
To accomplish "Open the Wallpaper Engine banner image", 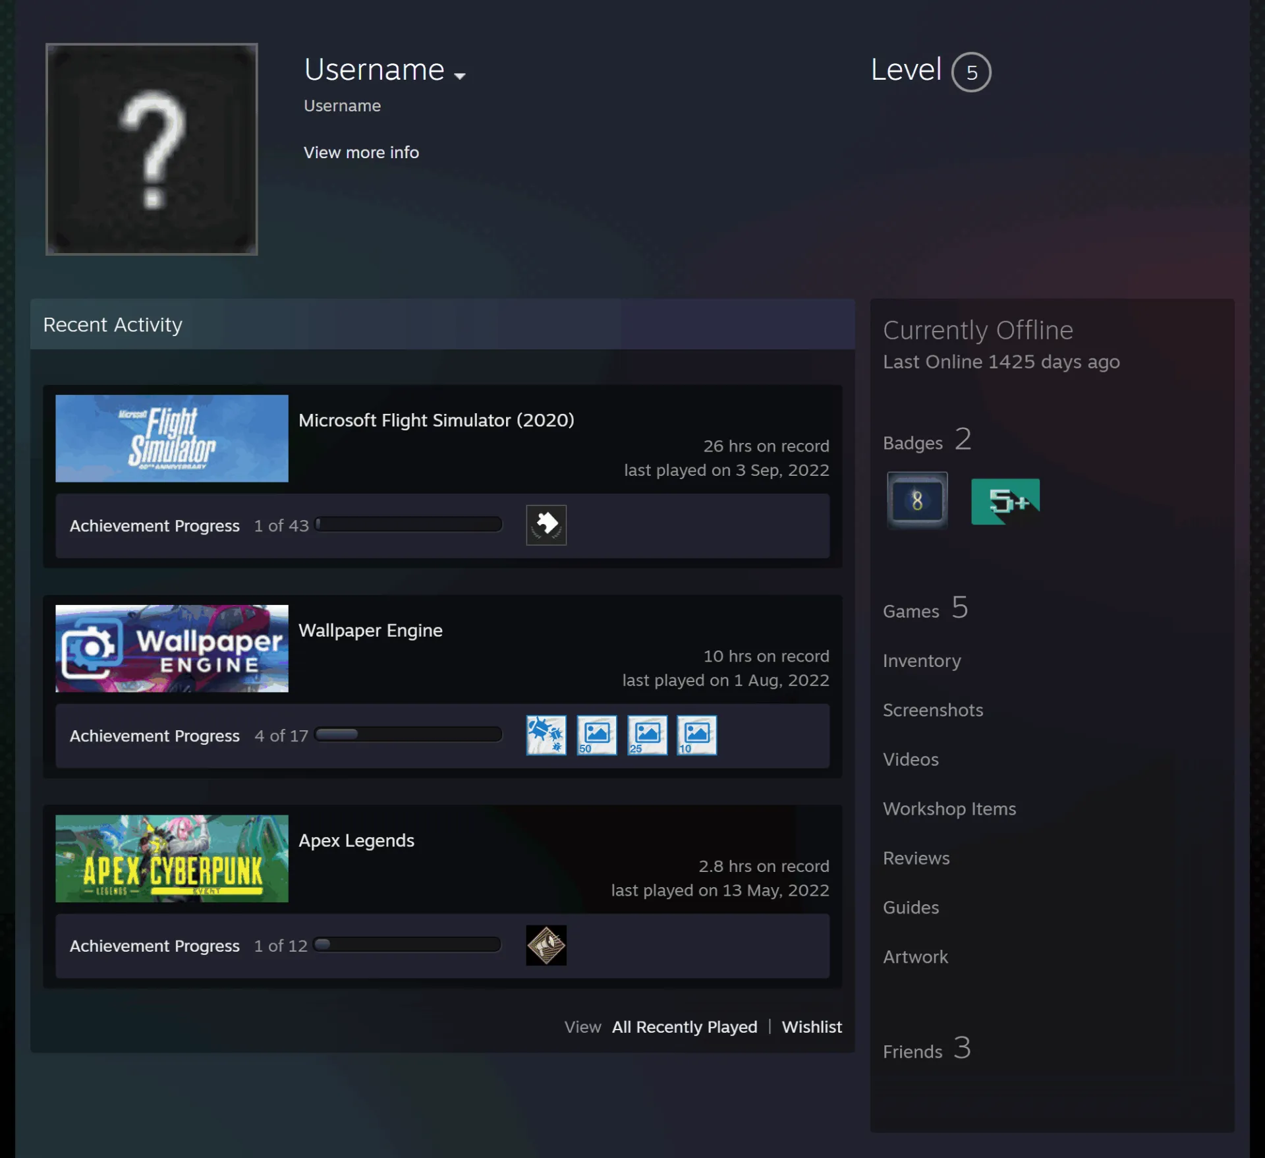I will click(x=172, y=649).
